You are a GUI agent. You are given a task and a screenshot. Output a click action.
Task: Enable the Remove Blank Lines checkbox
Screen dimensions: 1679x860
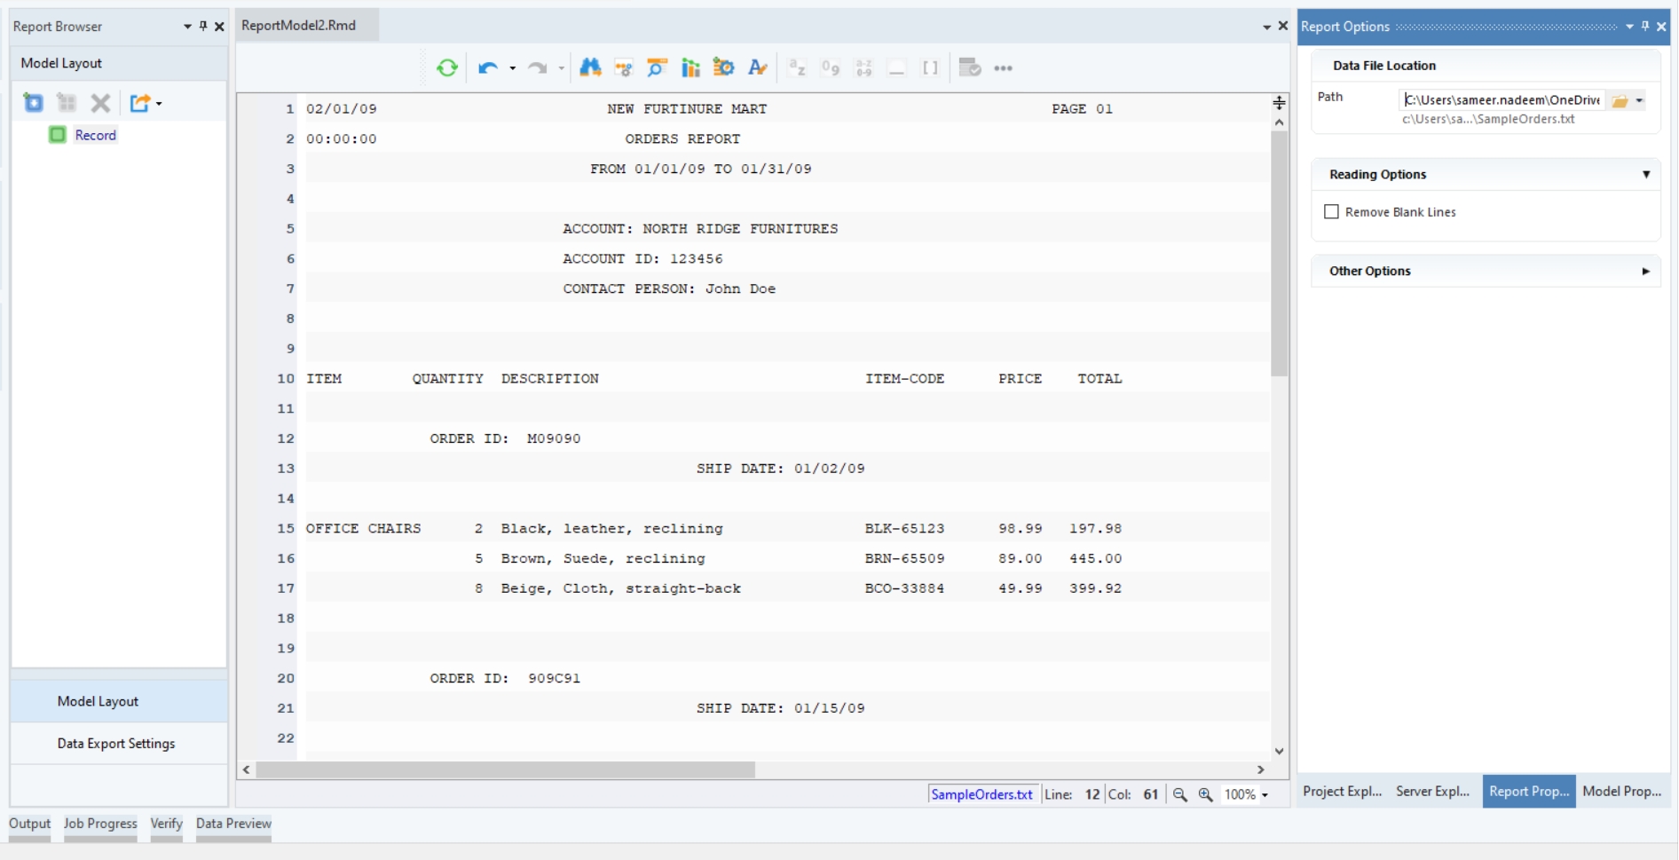1331,212
